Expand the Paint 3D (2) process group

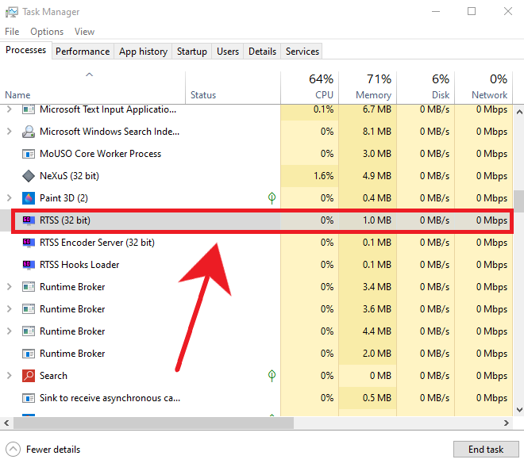pyautogui.click(x=10, y=198)
